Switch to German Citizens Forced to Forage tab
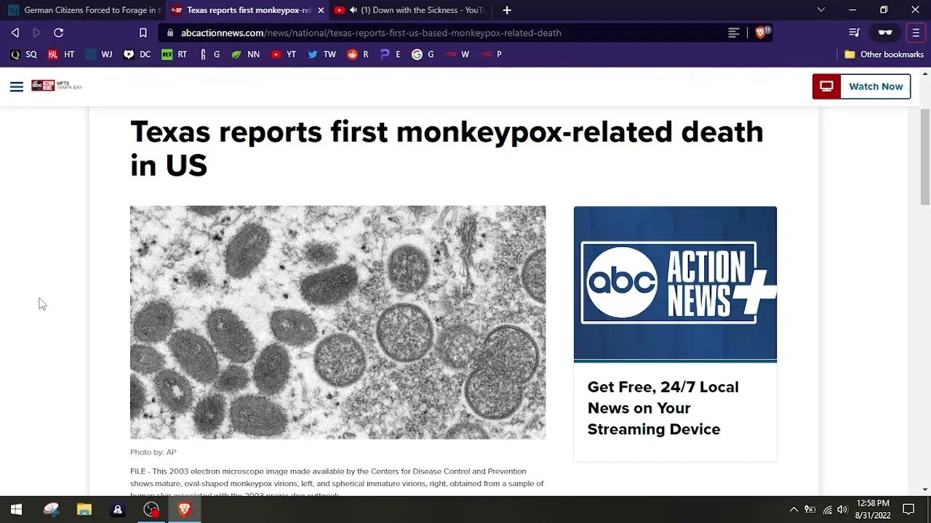Screen dimensions: 931x523 click(84, 10)
